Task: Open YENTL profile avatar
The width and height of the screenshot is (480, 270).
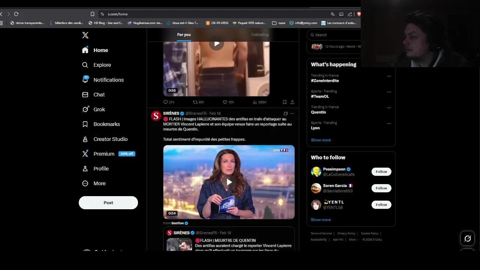Action: point(316,205)
